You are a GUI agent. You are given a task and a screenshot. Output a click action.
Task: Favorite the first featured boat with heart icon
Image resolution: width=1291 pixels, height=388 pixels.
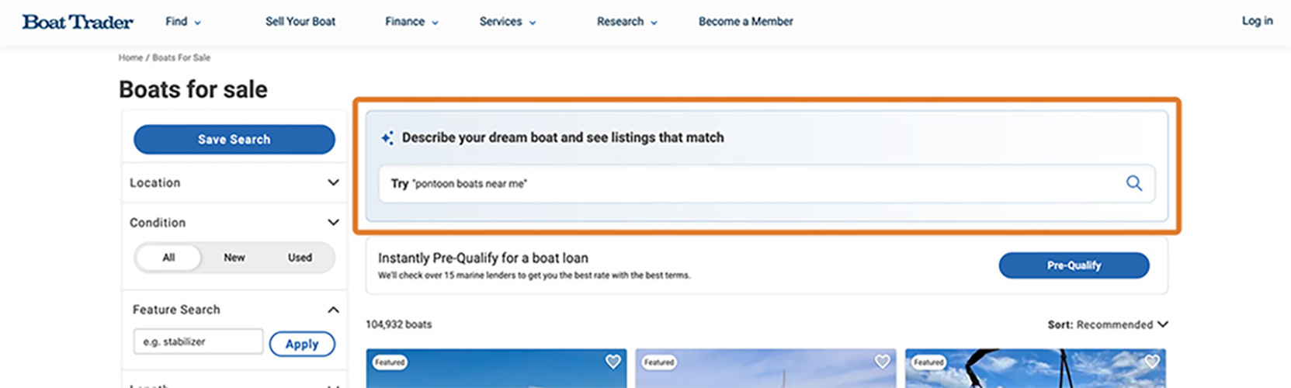(613, 362)
